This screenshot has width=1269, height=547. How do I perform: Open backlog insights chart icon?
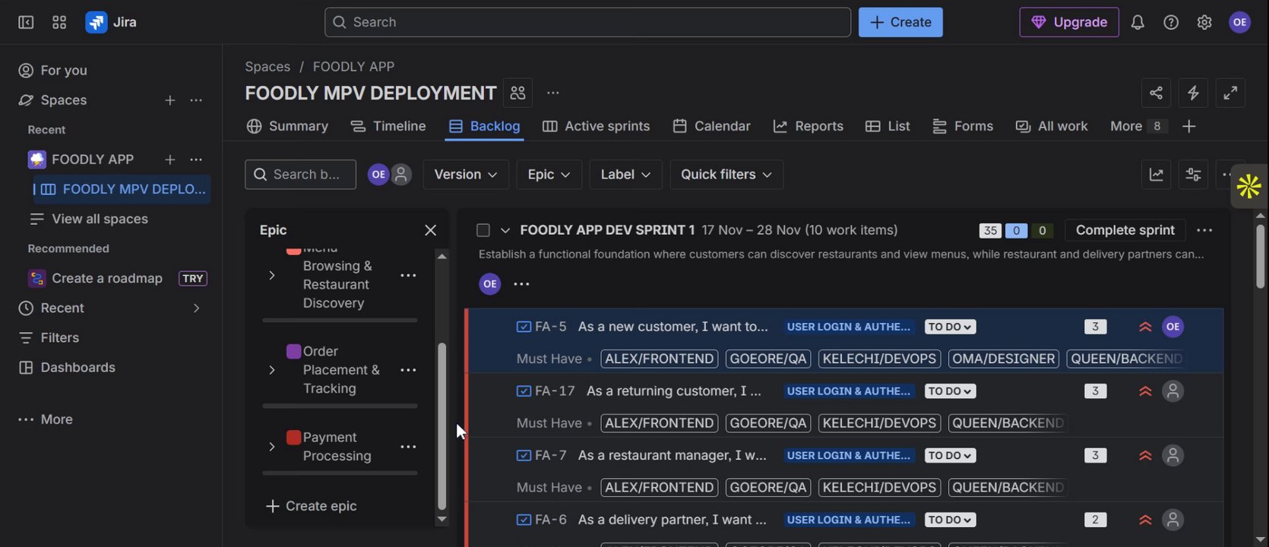point(1156,175)
